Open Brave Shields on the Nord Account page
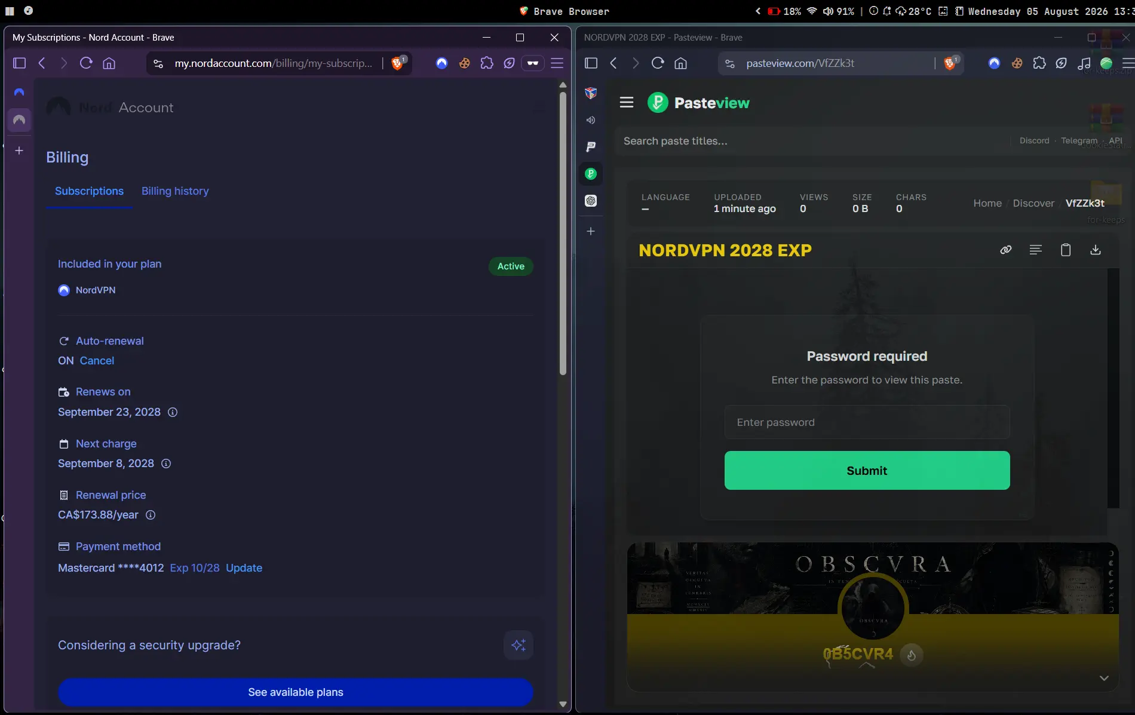The width and height of the screenshot is (1135, 715). click(x=398, y=63)
